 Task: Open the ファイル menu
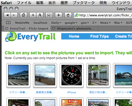[x=24, y=3]
